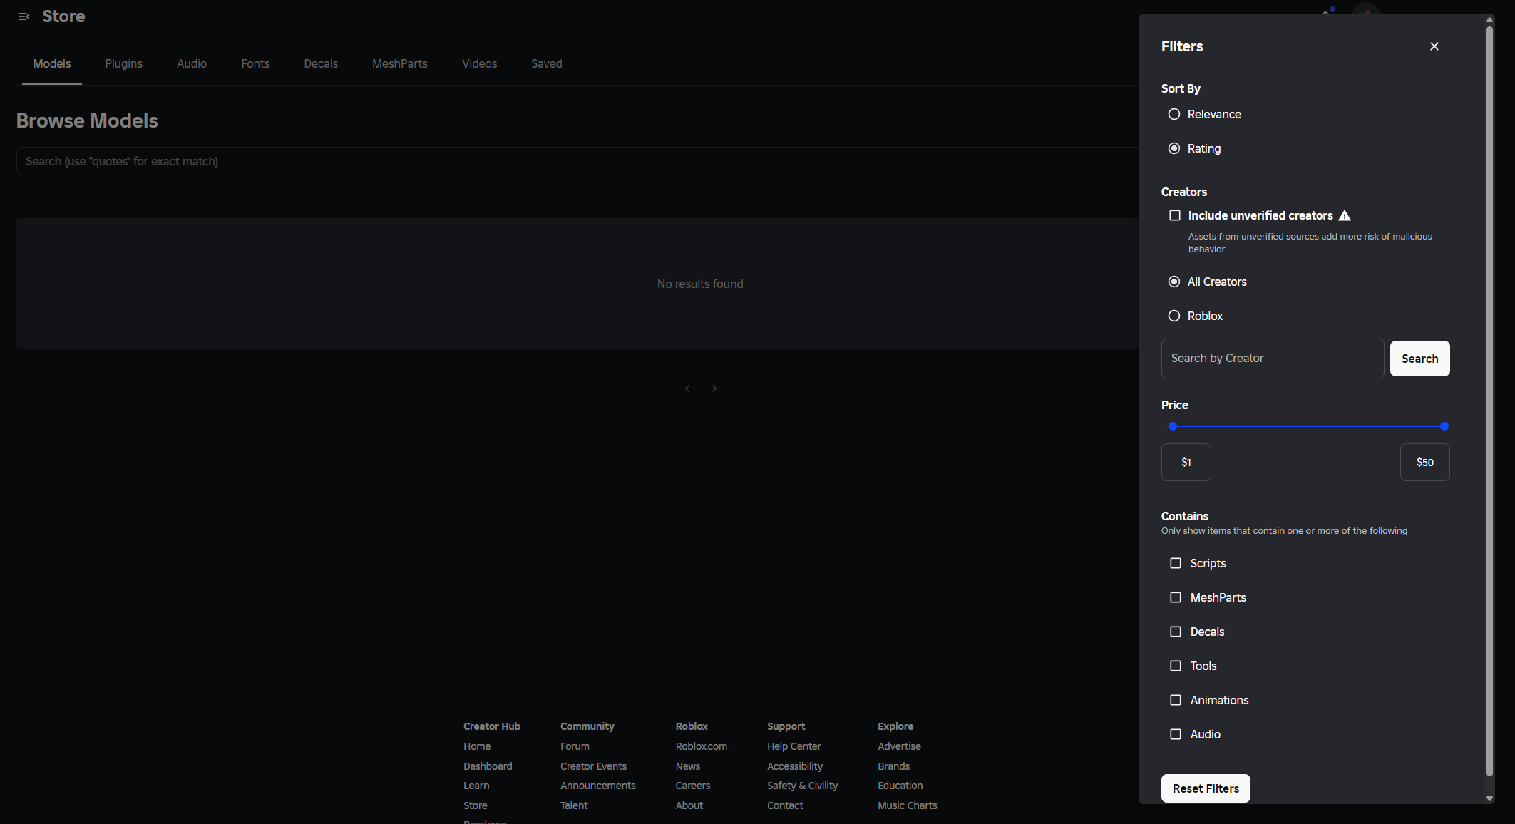Click the Browse Models search box
Viewport: 1515px width, 824px height.
pyautogui.click(x=577, y=161)
